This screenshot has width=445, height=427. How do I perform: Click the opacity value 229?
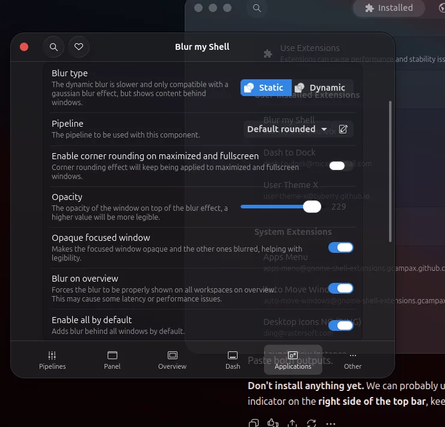pos(339,207)
